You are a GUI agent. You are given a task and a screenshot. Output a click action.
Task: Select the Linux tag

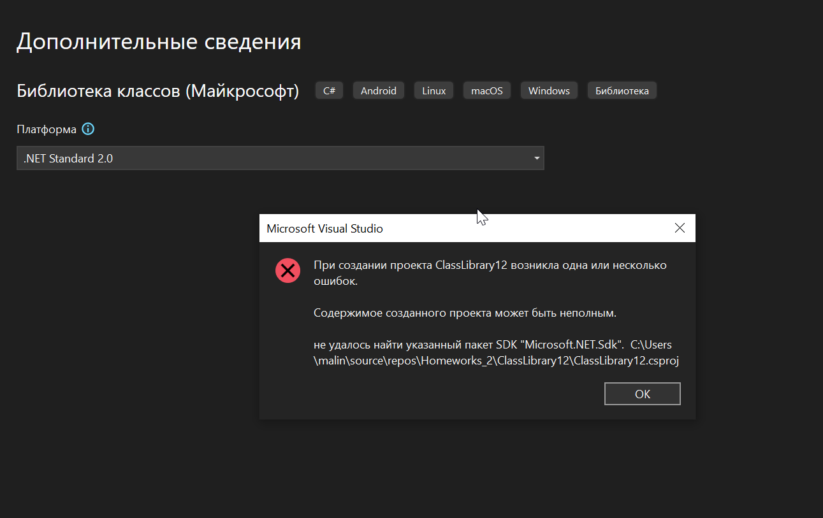pos(434,90)
